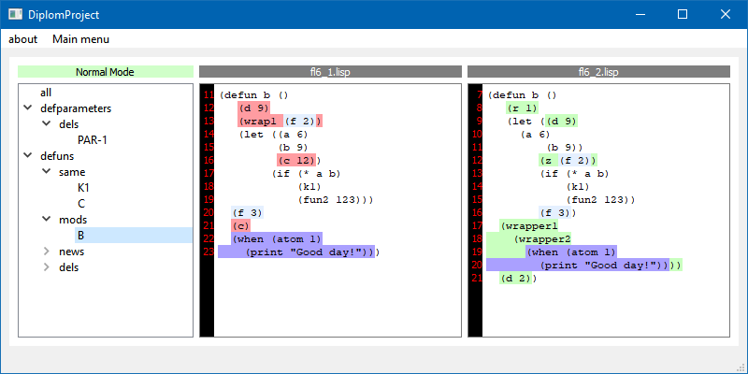This screenshot has width=748, height=374.
Task: Expand the news tree node
Action: (x=47, y=252)
